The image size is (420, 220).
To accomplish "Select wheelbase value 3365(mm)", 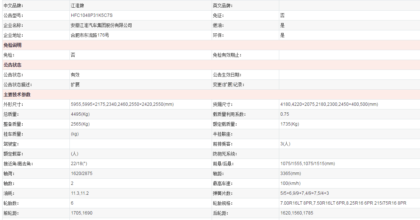I will tap(291, 174).
